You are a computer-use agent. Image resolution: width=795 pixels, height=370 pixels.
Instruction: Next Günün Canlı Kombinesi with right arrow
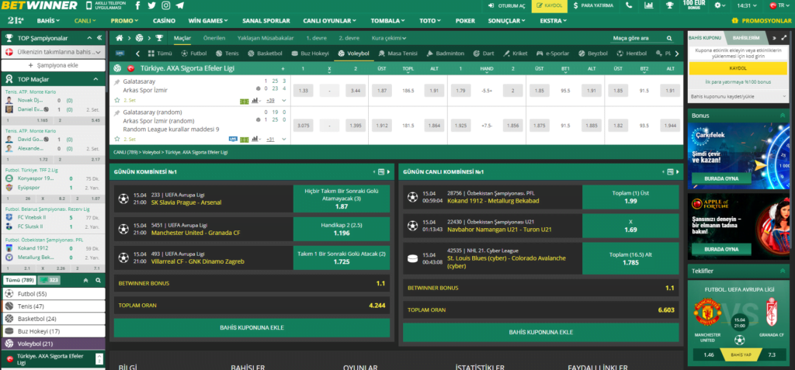[678, 172]
